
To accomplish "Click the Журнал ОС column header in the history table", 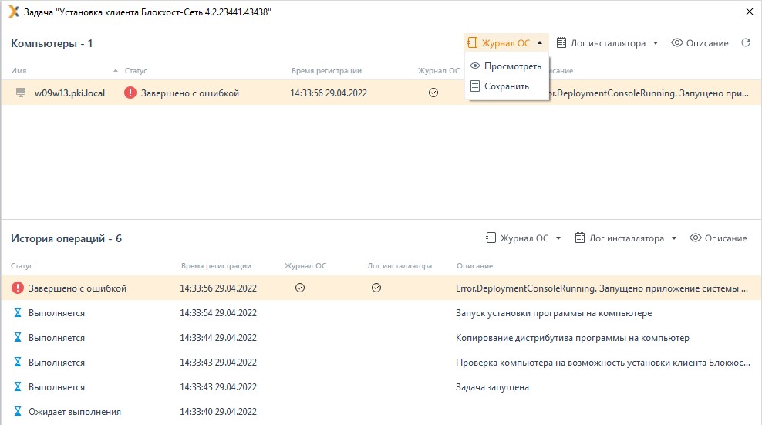I will 305,265.
